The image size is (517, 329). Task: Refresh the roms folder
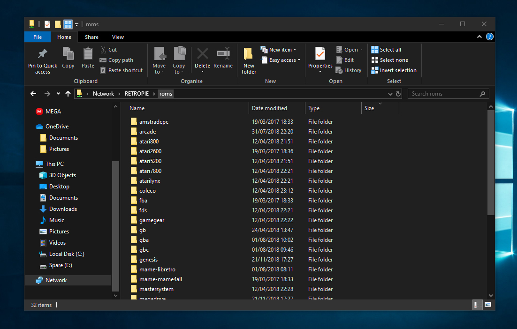pyautogui.click(x=398, y=94)
